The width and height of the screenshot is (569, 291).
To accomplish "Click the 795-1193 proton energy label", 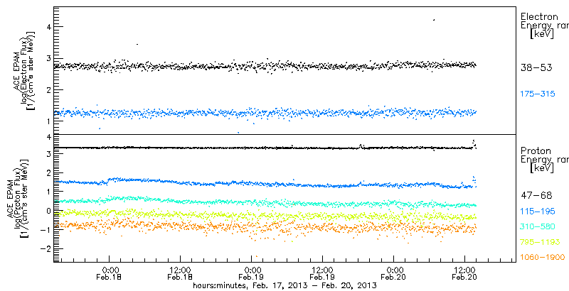I will pos(541,242).
